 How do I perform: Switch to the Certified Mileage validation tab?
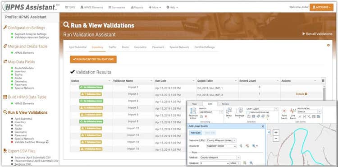tap(204, 47)
